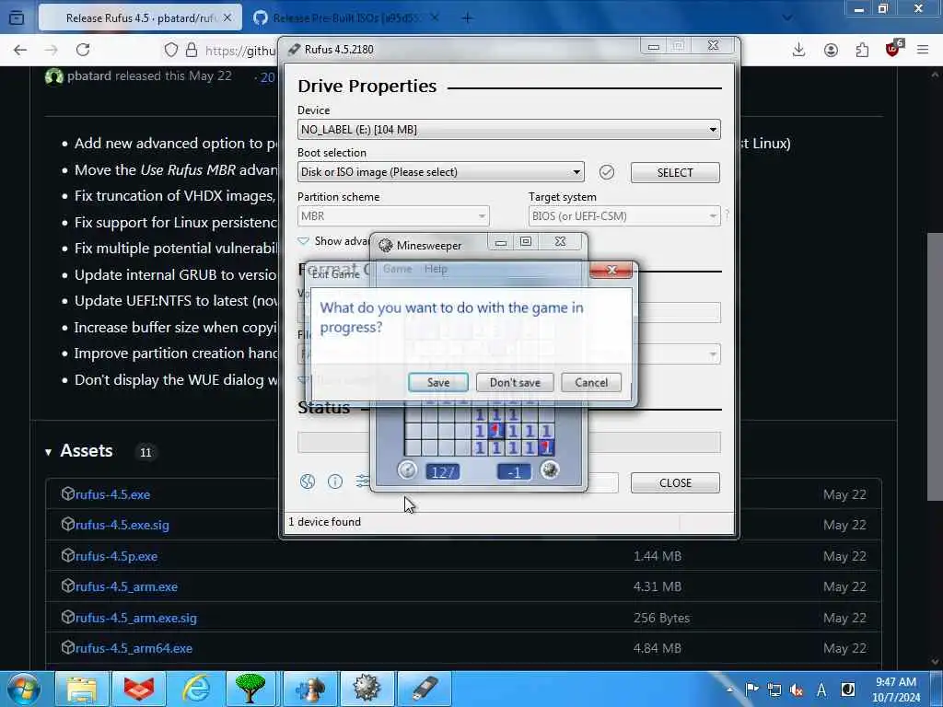Open Minesweeper Help menu
The height and width of the screenshot is (707, 943).
click(x=436, y=269)
